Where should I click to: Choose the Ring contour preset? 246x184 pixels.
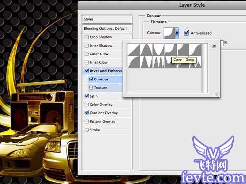click(146, 62)
